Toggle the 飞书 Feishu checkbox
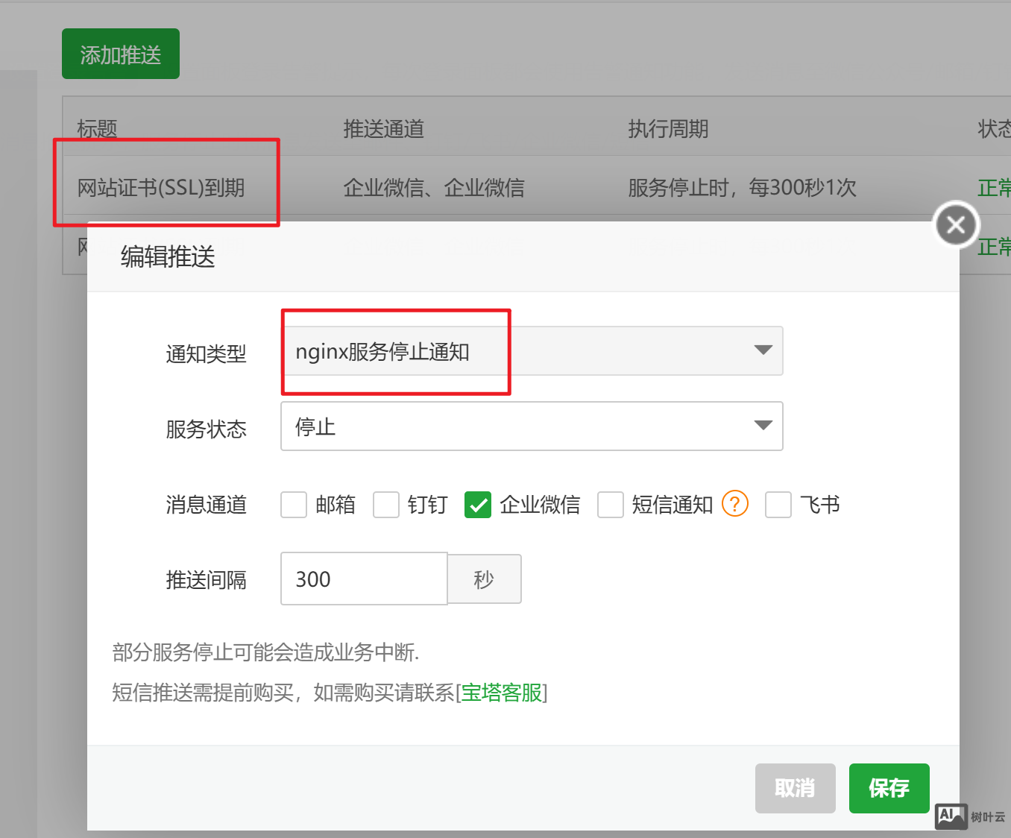 click(x=778, y=505)
